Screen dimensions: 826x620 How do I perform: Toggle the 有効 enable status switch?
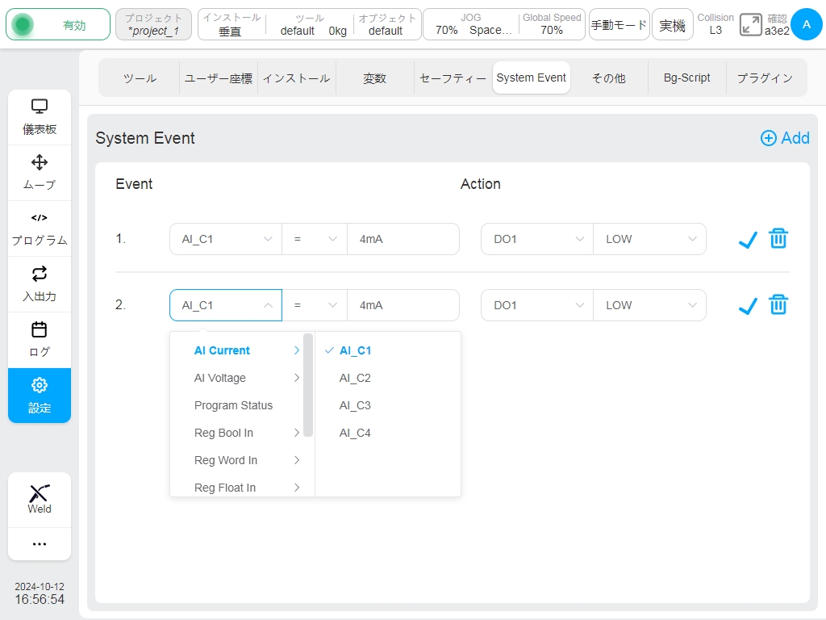(x=58, y=25)
